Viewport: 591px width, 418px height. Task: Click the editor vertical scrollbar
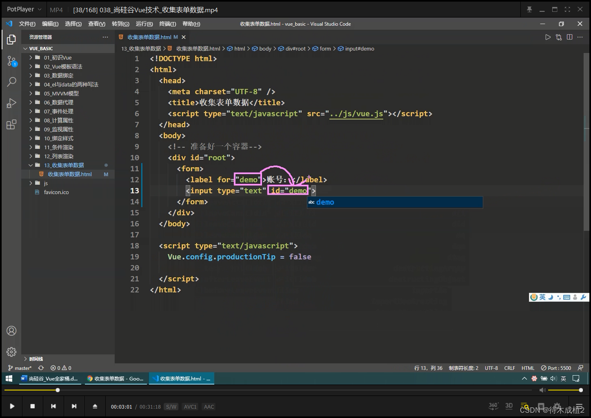(x=586, y=143)
